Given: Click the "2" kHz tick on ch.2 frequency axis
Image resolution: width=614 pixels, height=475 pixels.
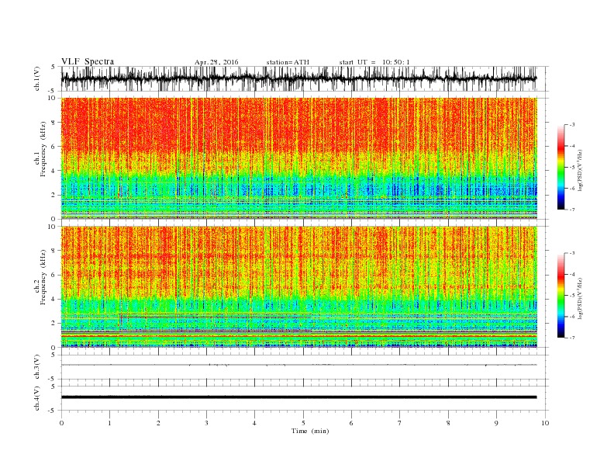Looking at the screenshot, I should pos(53,324).
